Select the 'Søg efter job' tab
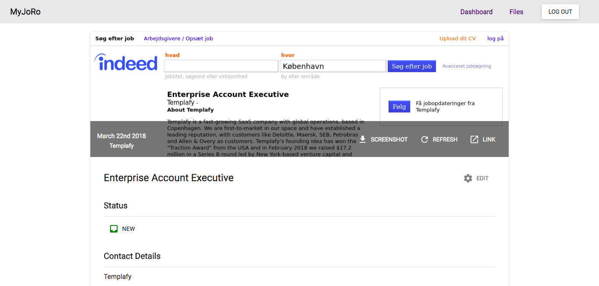Viewport: 599px width, 286px height. click(115, 38)
